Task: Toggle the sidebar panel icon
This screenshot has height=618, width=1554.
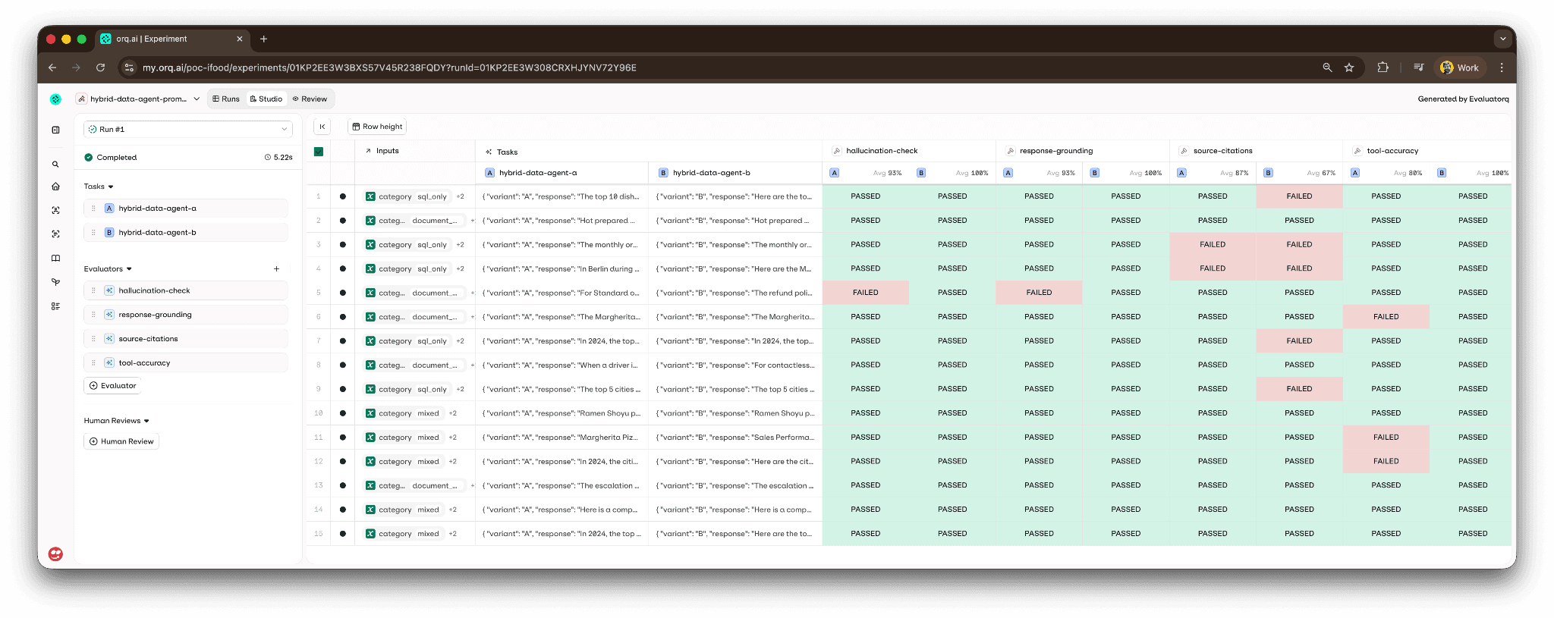Action: click(55, 130)
